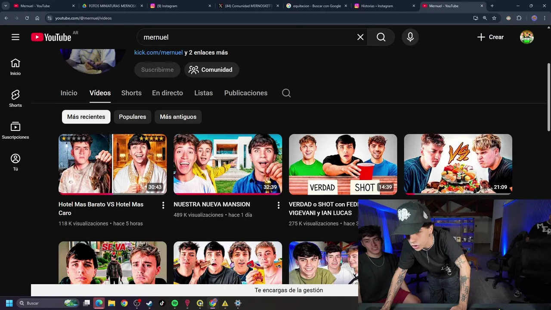
Task: Open the Chrome three-dot menu
Action: point(545,18)
